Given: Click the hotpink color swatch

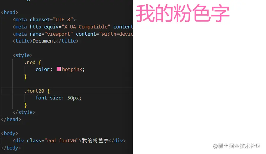Looking at the screenshot, I should coord(59,69).
